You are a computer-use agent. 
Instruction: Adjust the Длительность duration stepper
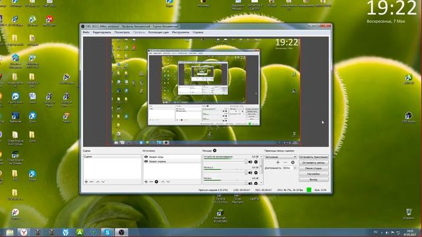[295, 168]
